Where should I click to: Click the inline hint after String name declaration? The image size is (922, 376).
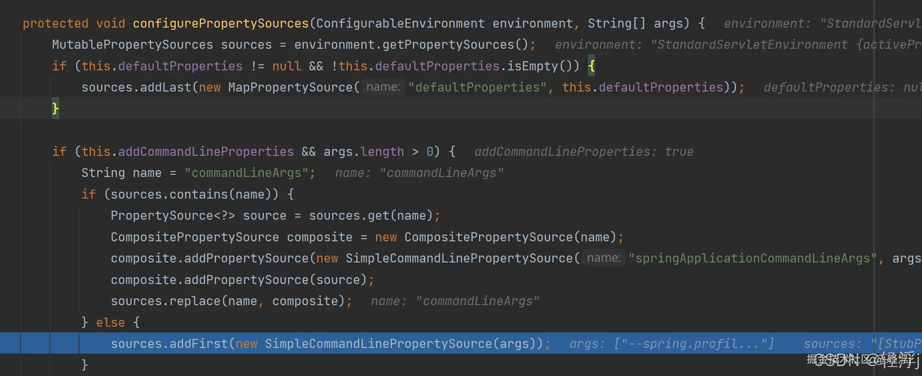click(x=419, y=173)
